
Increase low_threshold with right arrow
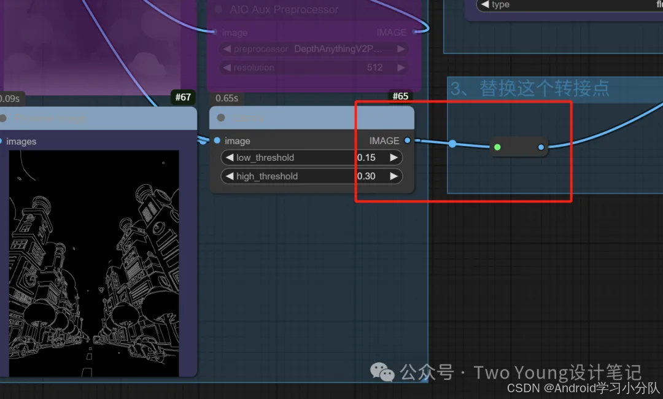[x=394, y=158]
